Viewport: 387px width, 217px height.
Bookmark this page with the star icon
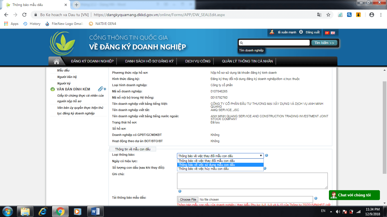click(328, 15)
